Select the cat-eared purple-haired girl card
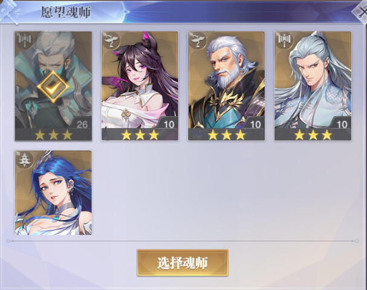This screenshot has width=367, height=290. tap(140, 86)
